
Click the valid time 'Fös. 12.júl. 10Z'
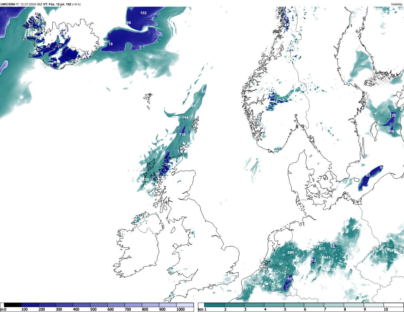click(60, 4)
